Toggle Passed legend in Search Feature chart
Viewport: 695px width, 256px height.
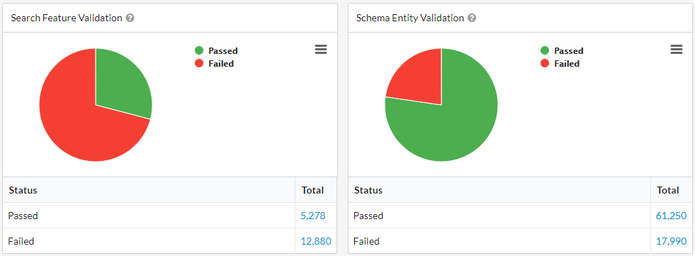point(216,50)
